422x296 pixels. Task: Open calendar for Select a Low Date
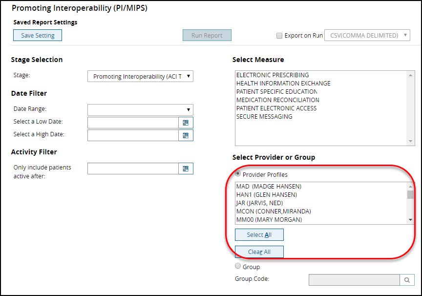pos(186,122)
